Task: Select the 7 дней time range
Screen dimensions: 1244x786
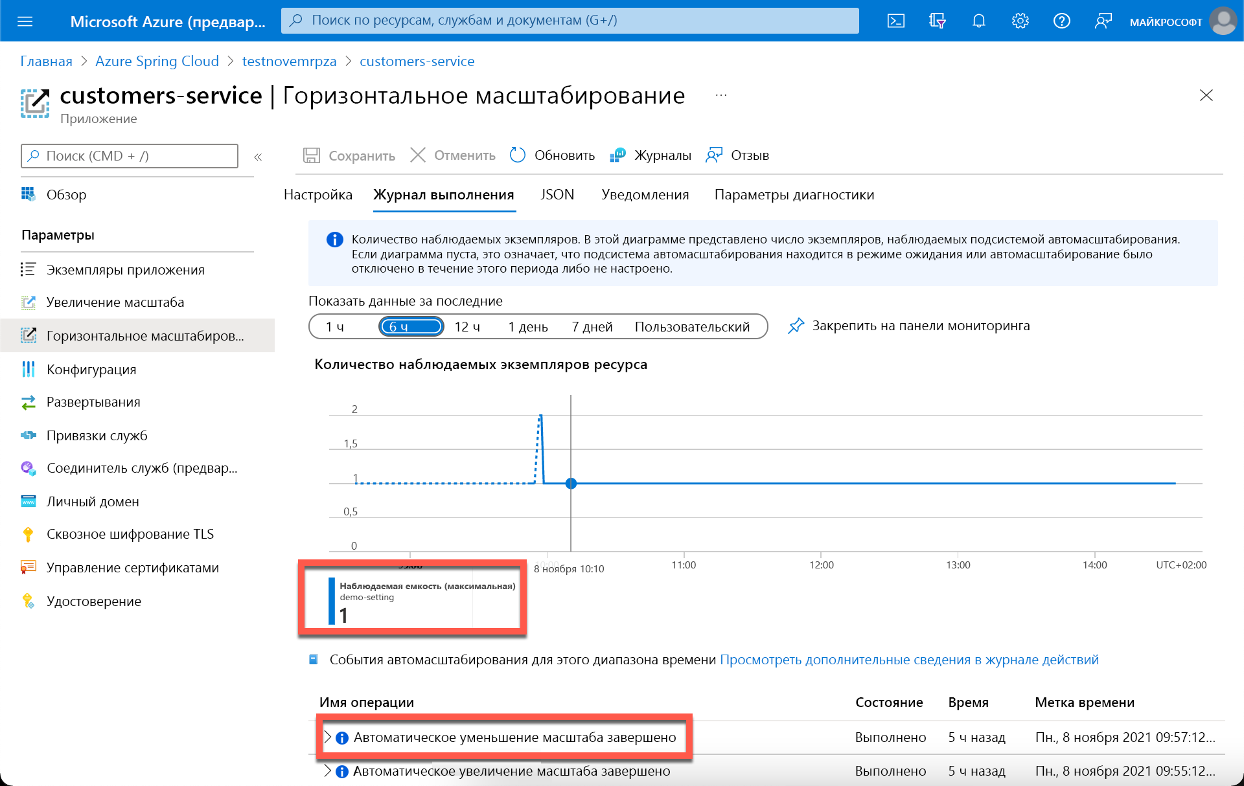Action: coord(592,327)
